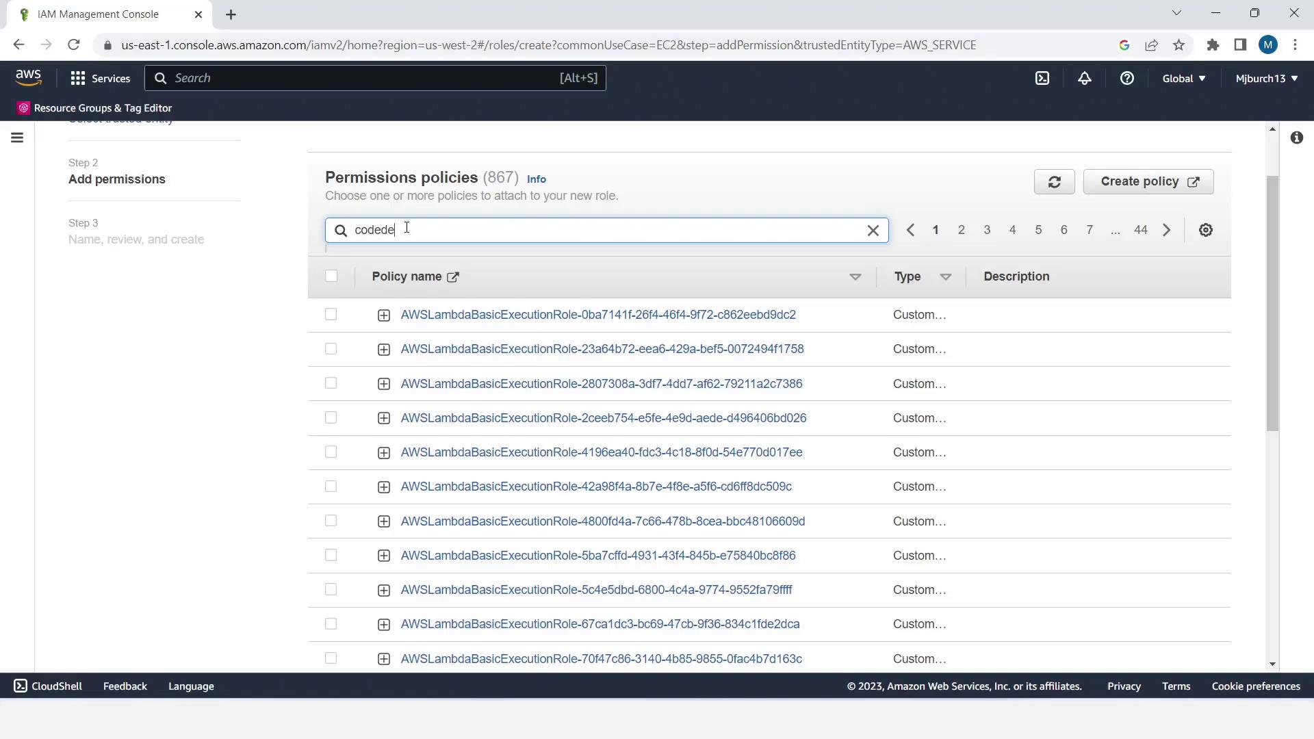Open the Type column filter dropdown
1314x739 pixels.
(945, 276)
